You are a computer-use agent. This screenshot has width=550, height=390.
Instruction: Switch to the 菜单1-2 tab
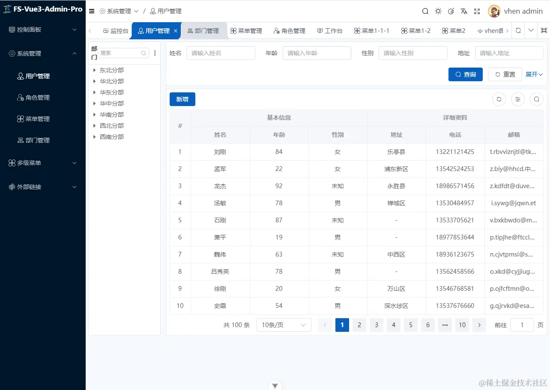416,31
